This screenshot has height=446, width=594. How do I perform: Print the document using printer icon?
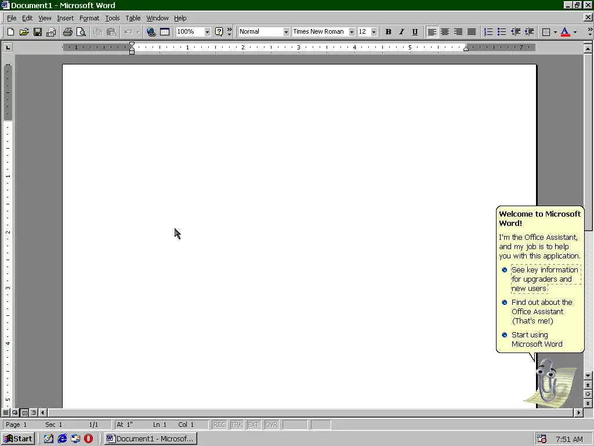(x=67, y=32)
